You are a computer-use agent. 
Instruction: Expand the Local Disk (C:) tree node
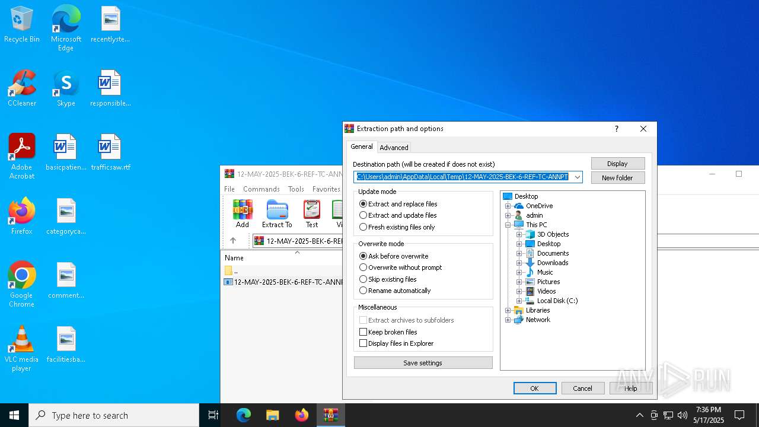click(x=519, y=301)
